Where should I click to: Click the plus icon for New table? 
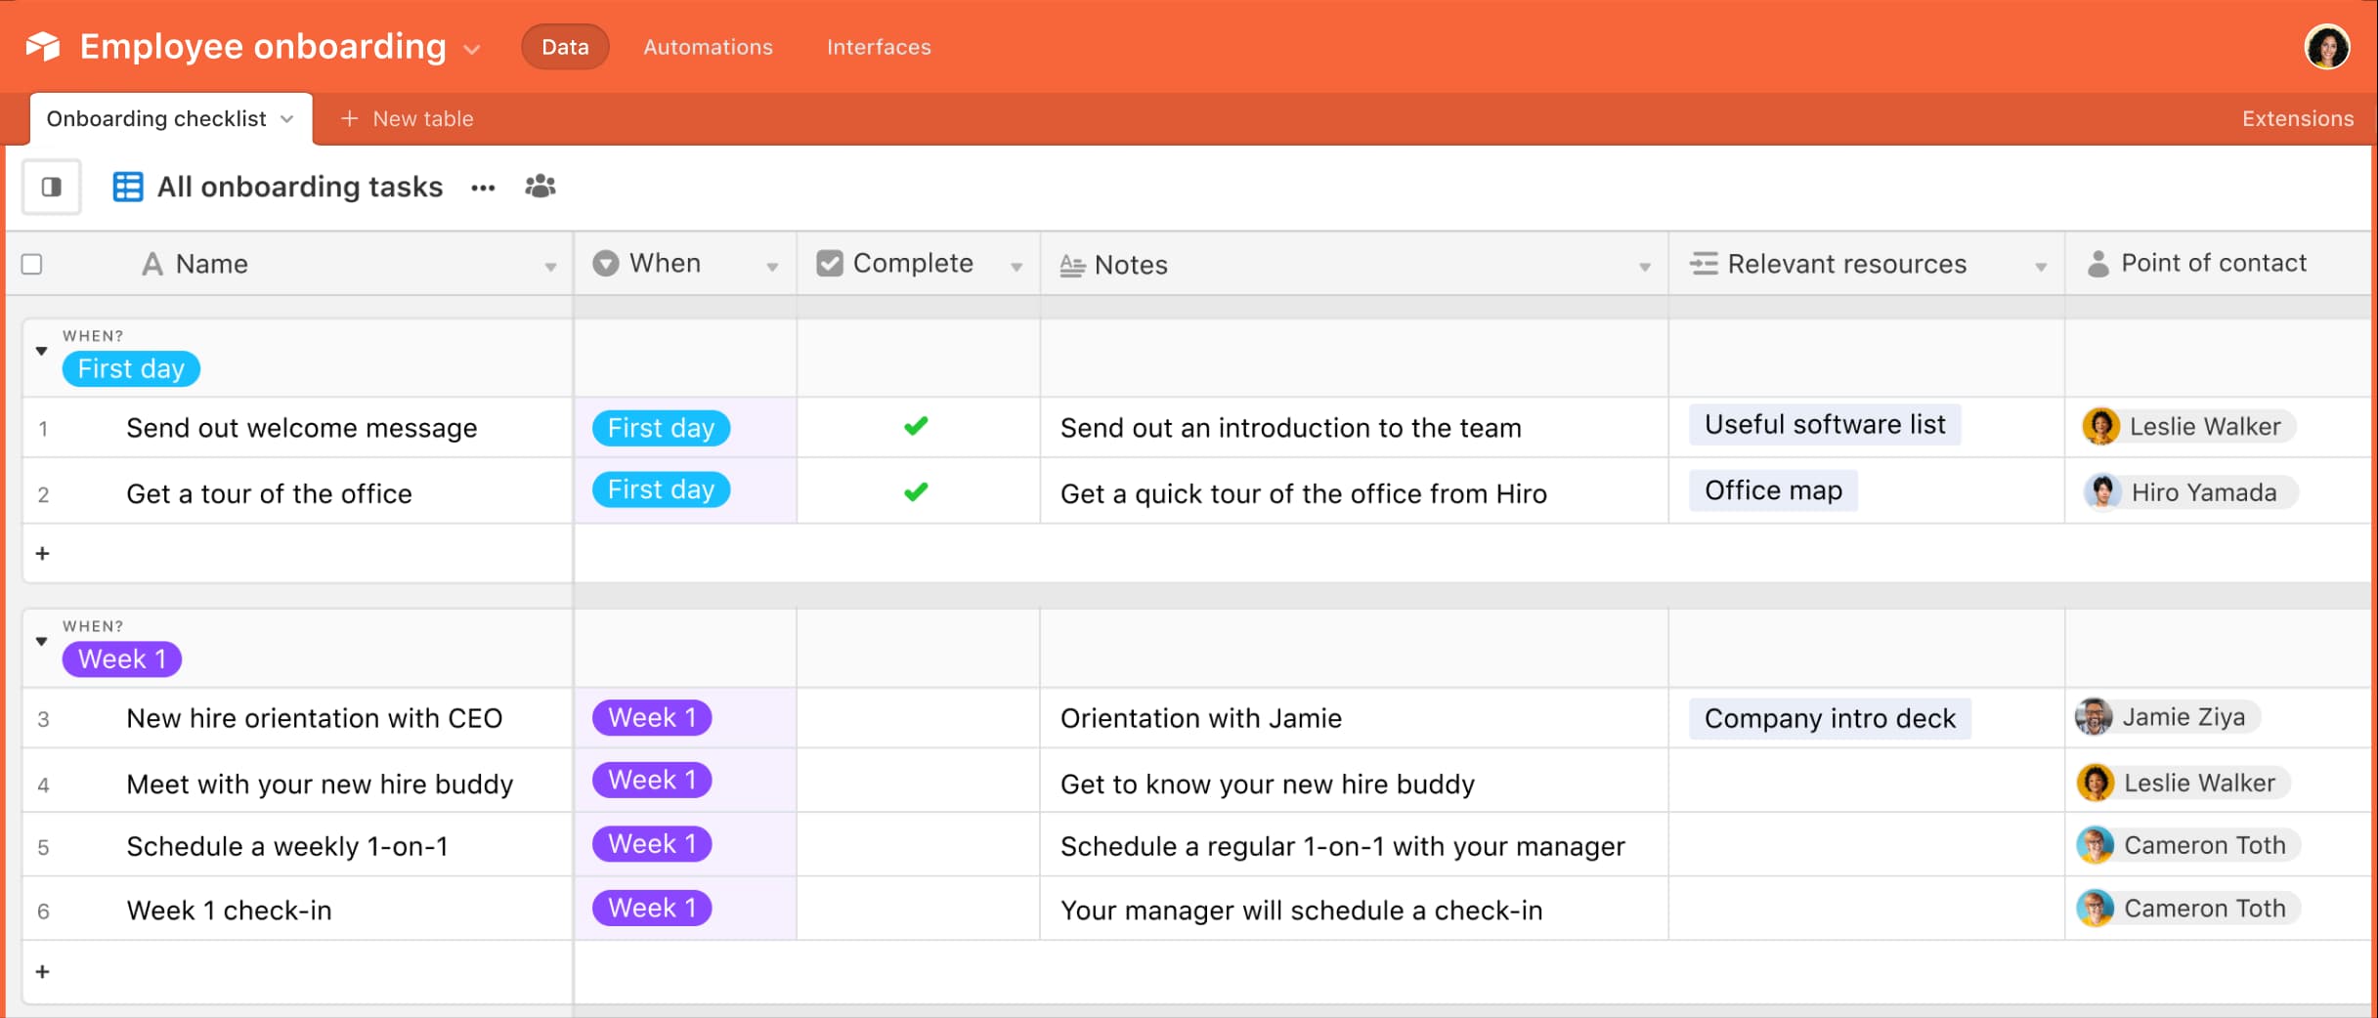(x=349, y=118)
